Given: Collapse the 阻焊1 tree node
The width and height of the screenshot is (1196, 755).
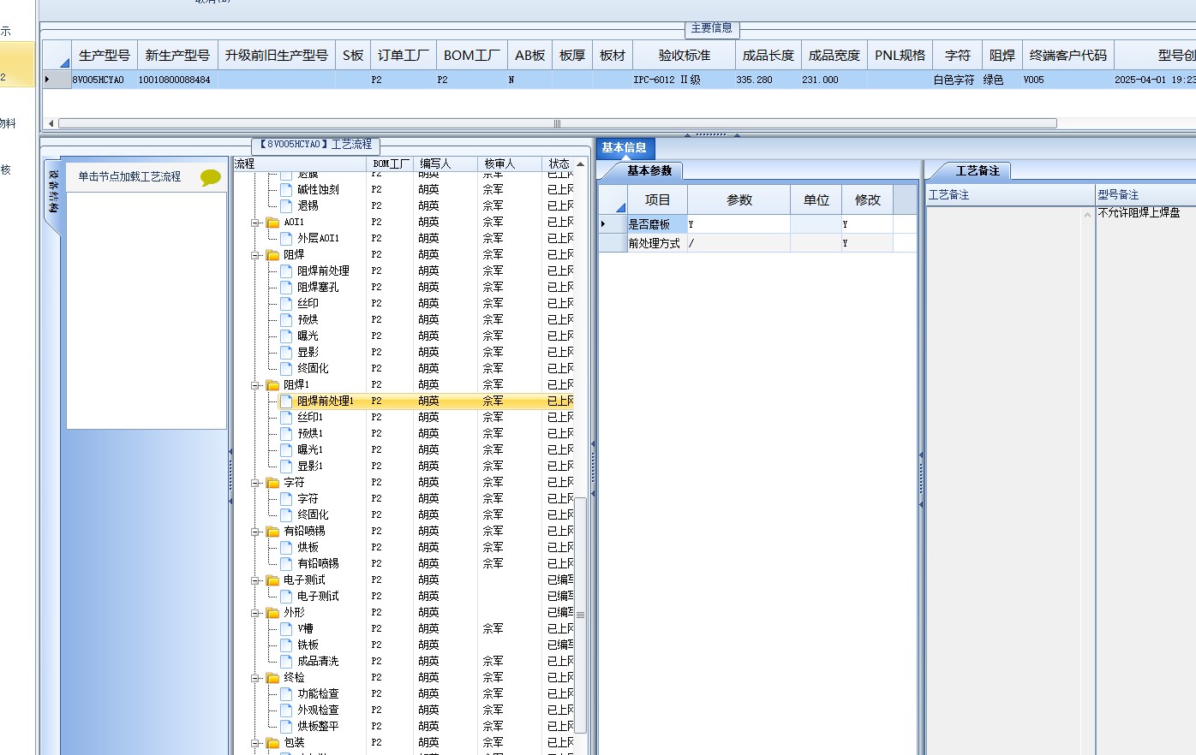Looking at the screenshot, I should click(x=255, y=385).
